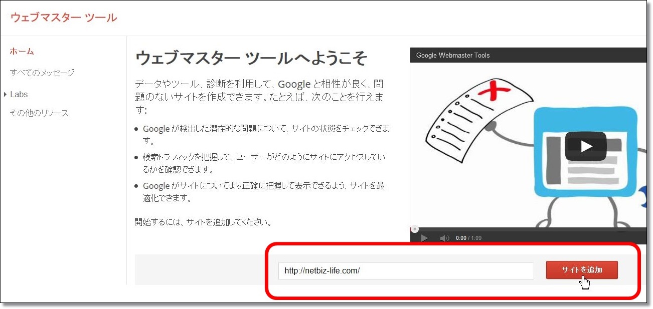Play the Google Webmaster Tools video

[586, 146]
